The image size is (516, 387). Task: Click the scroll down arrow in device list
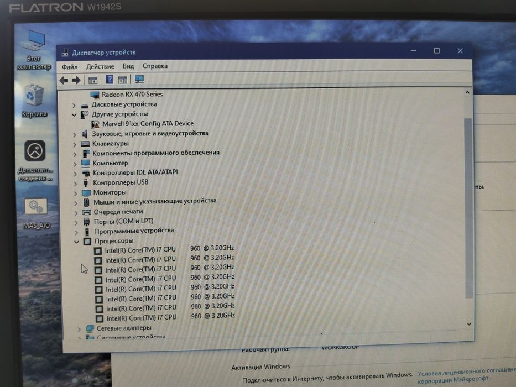pyautogui.click(x=469, y=324)
